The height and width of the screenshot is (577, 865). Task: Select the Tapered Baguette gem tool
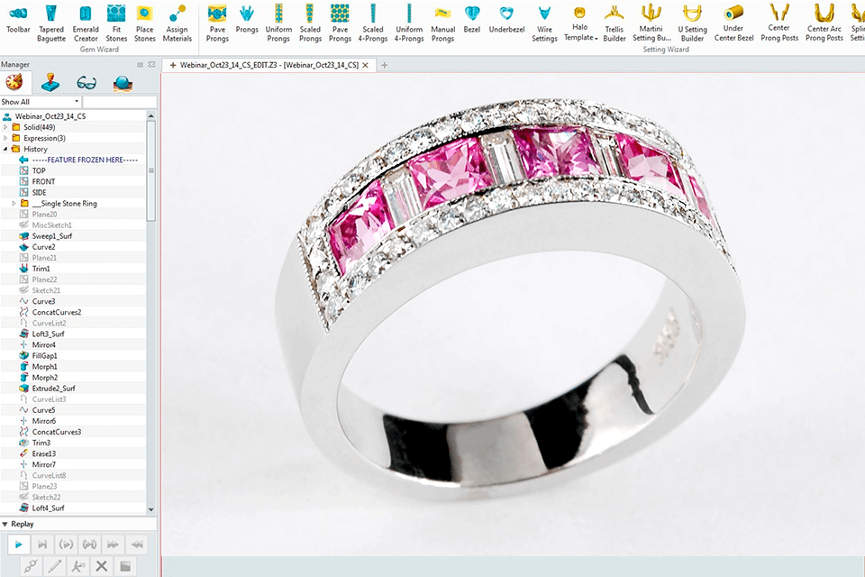point(51,23)
